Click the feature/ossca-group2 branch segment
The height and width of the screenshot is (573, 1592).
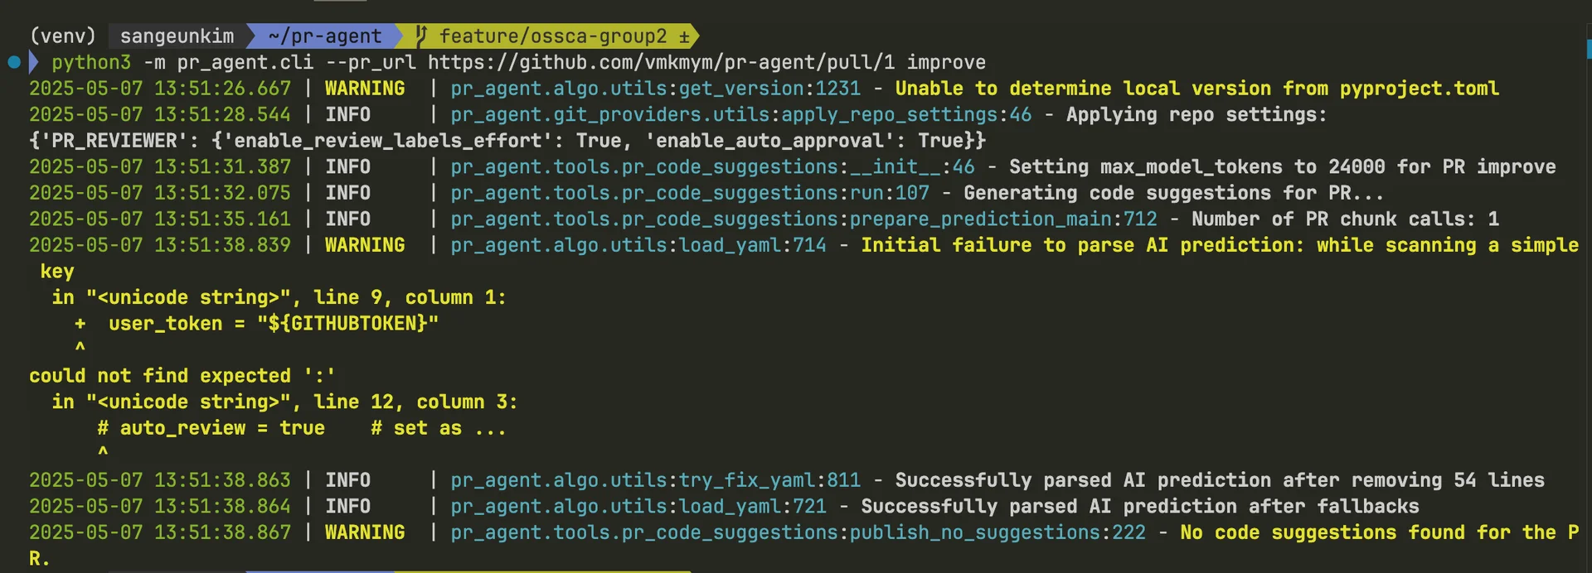coord(553,36)
